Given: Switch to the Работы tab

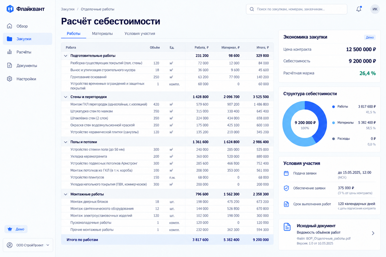Looking at the screenshot, I should coord(74,34).
